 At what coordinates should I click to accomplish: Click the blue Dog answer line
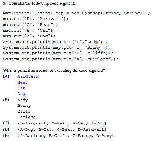(x=21, y=94)
